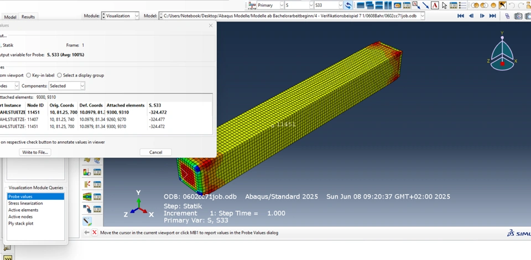
Task: Step to the previous frame
Action: [x=471, y=16]
